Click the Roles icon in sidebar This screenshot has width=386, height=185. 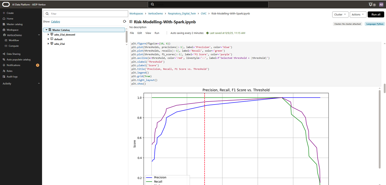pos(4,71)
